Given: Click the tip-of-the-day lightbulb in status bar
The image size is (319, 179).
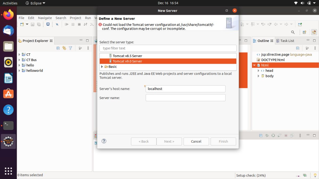Looking at the screenshot, I should click(315, 175).
